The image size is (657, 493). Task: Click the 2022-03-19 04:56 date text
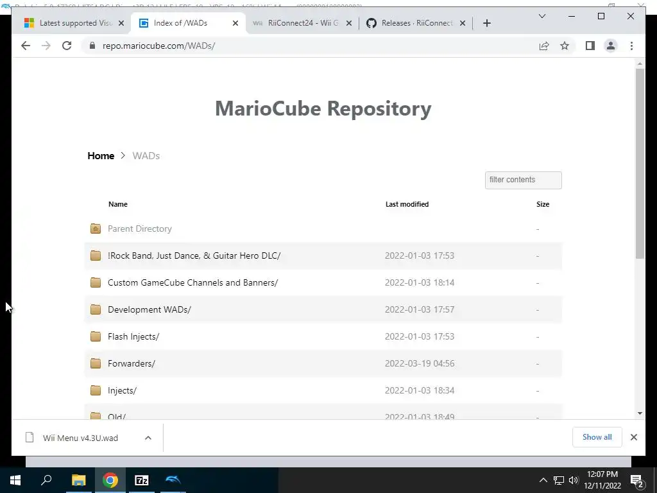[x=420, y=363]
